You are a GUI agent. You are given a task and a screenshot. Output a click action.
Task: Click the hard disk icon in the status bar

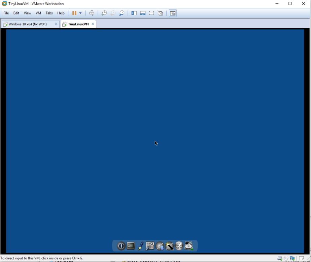(280, 258)
